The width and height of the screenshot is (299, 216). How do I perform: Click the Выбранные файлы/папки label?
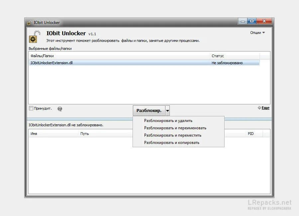(x=50, y=49)
